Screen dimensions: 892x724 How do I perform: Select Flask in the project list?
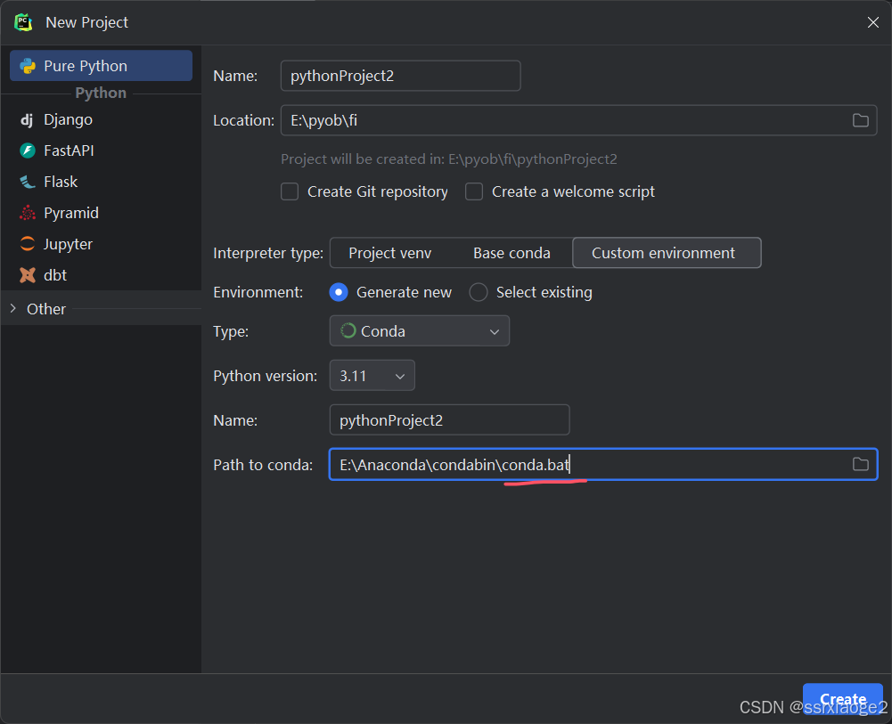(x=101, y=182)
